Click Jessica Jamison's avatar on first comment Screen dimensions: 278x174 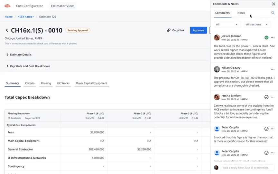click(x=217, y=38)
